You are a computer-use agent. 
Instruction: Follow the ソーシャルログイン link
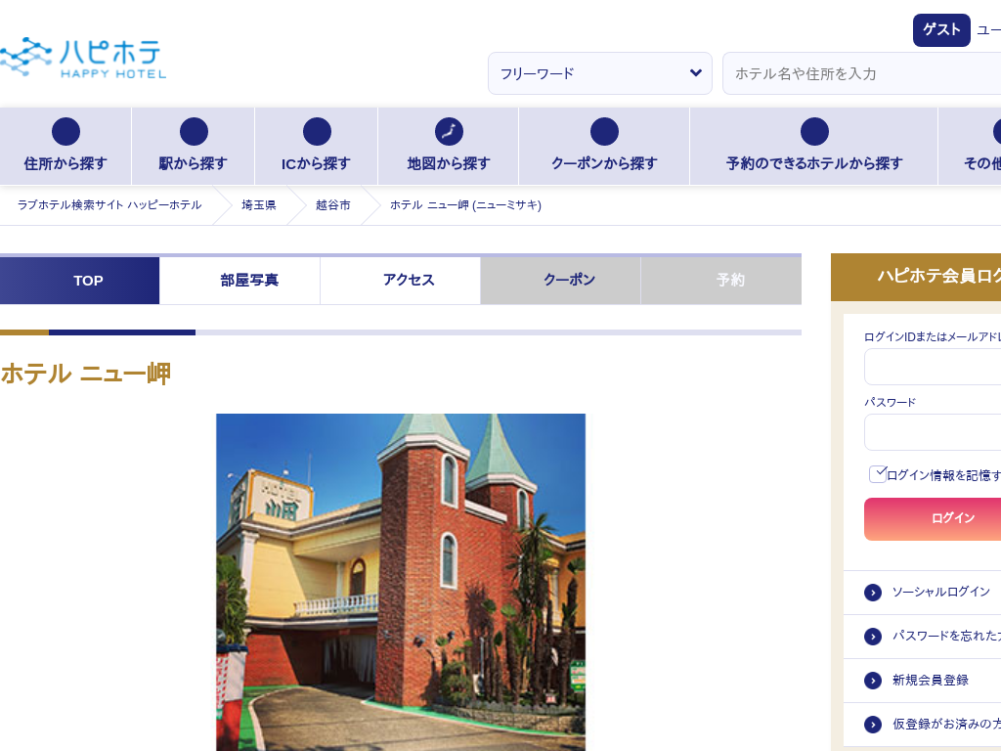coord(941,592)
